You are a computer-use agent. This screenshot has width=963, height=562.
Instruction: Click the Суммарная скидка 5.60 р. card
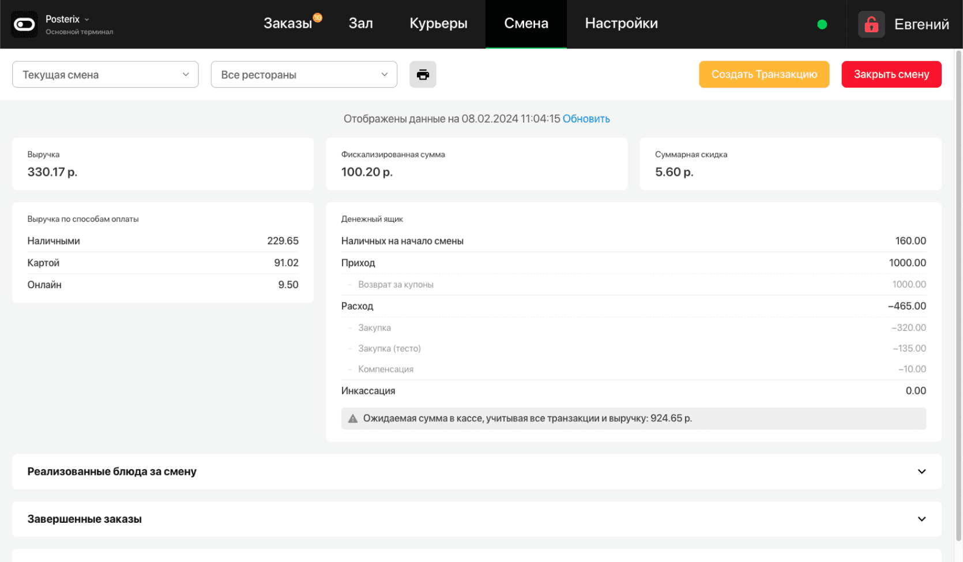[791, 164]
